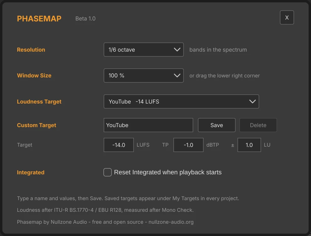Click the 'Type a name and values' hint
This screenshot has height=236, width=311.
(128, 198)
